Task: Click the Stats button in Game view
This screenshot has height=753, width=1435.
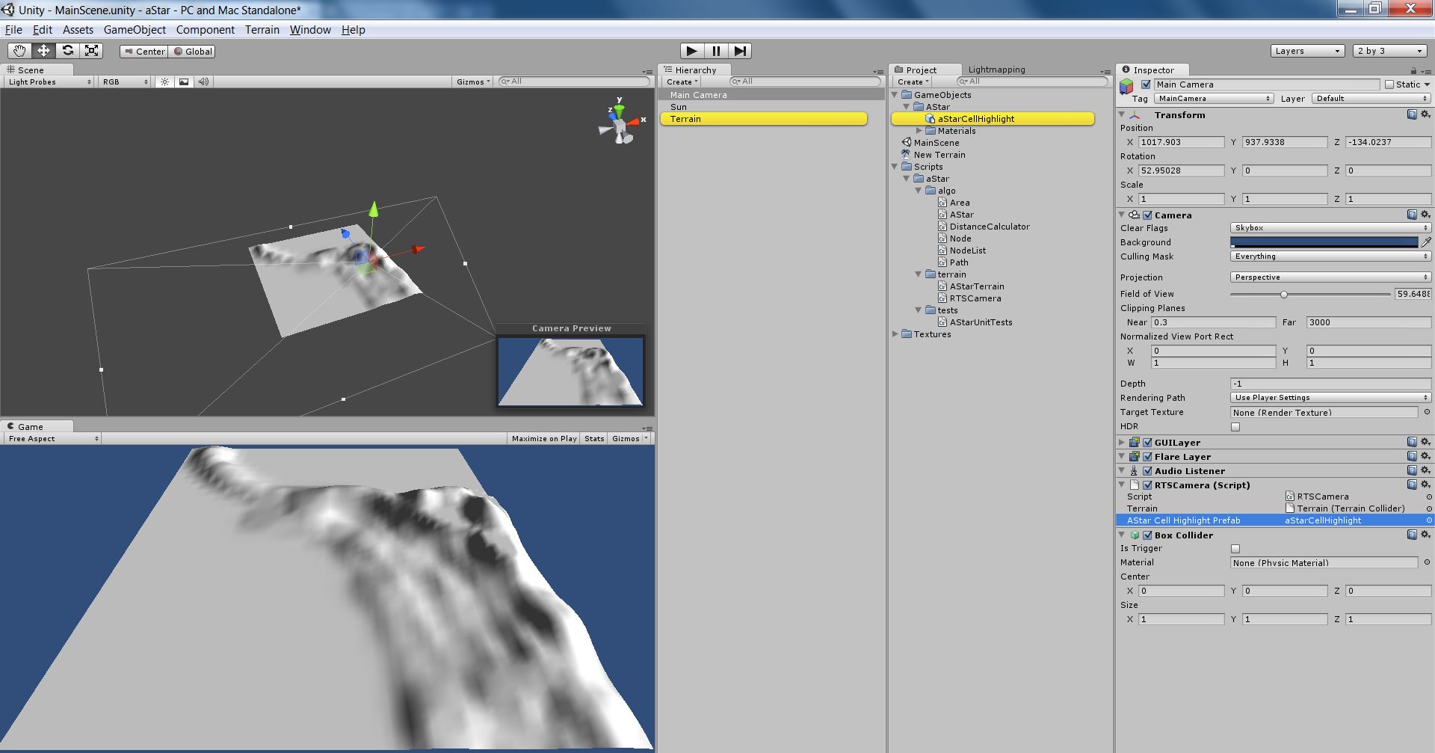Action: (x=594, y=439)
